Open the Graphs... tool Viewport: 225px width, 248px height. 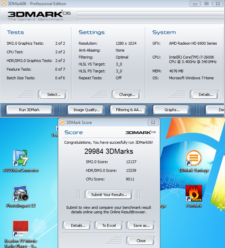click(171, 110)
